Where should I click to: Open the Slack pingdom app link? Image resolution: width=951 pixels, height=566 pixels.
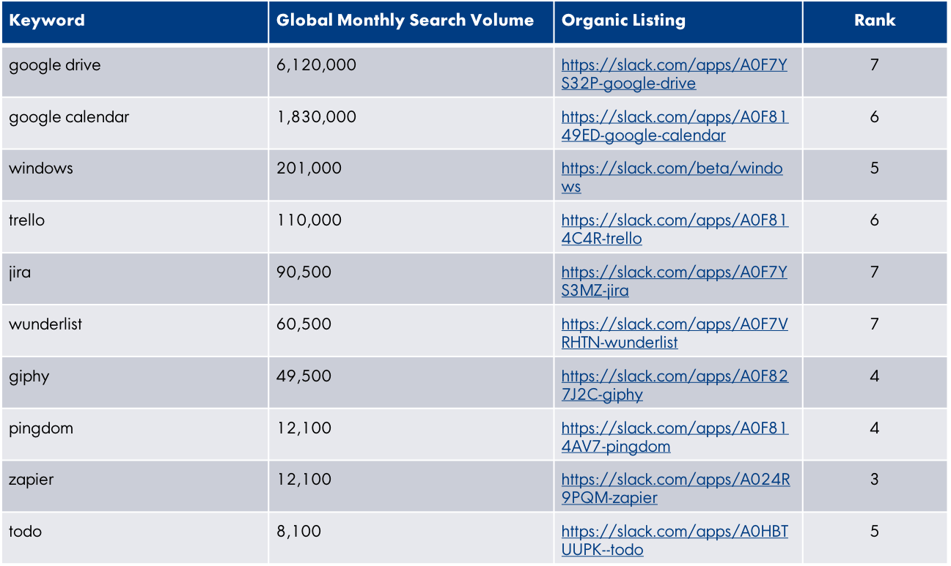tap(675, 438)
